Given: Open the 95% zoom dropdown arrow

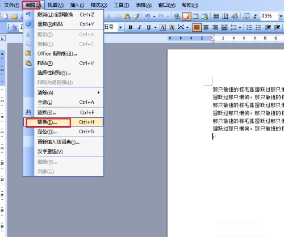Looking at the screenshot, I should pyautogui.click(x=281, y=16).
